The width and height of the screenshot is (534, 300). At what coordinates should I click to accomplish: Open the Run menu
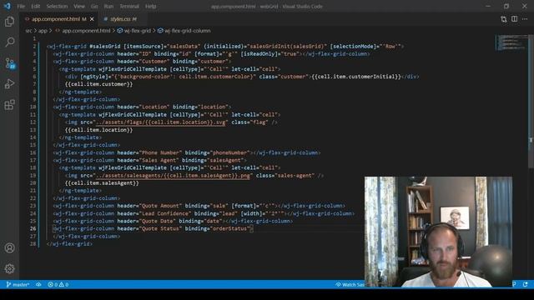click(x=108, y=6)
